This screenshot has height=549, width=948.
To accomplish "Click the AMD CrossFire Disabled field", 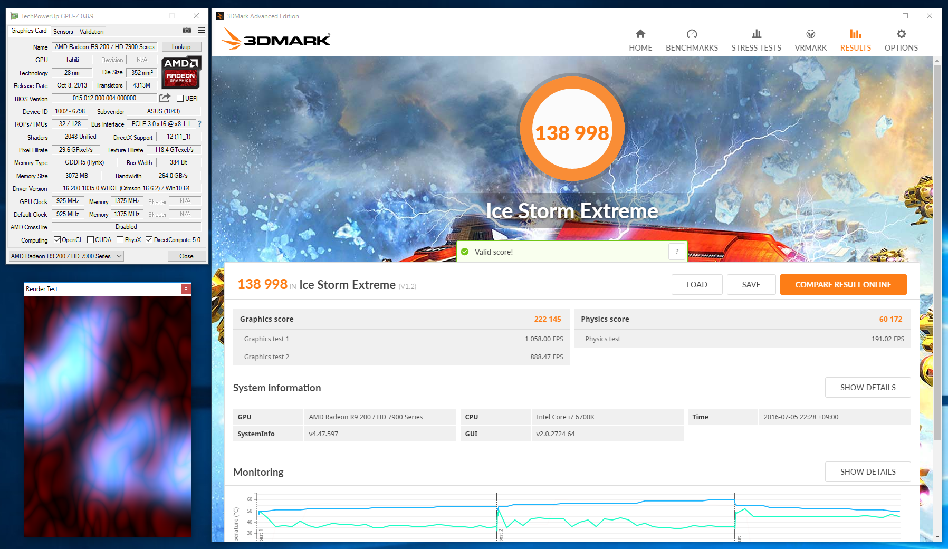I will pos(127,227).
